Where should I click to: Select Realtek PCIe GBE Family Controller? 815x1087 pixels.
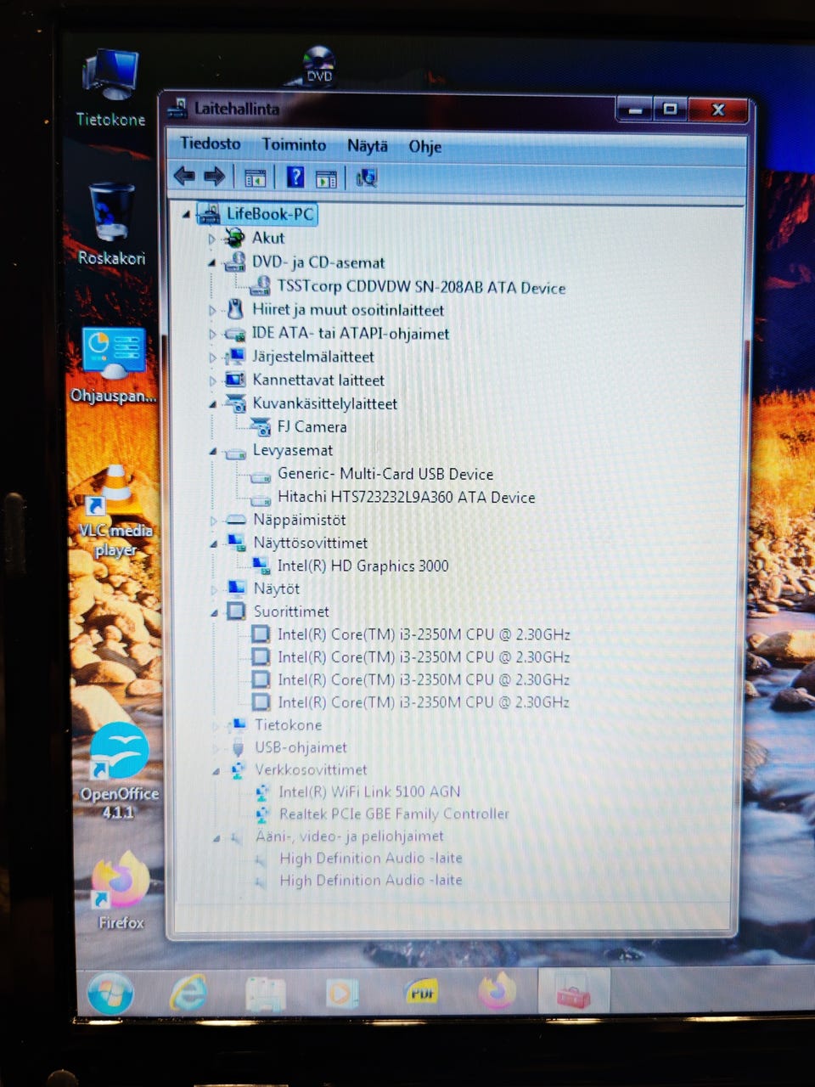pos(394,814)
